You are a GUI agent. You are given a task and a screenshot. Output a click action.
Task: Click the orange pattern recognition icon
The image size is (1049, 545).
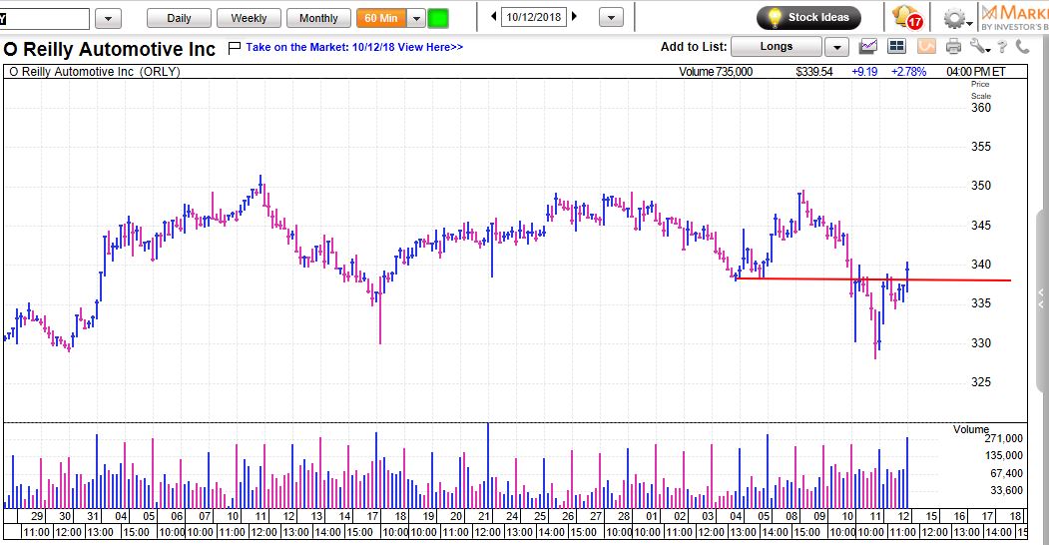926,46
